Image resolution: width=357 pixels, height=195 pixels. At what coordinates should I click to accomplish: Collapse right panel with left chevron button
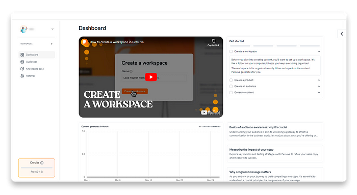coord(342,34)
